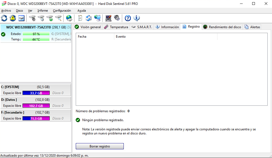Click the Estado 97 % health bar
272x158 pixels.
(x=36, y=34)
